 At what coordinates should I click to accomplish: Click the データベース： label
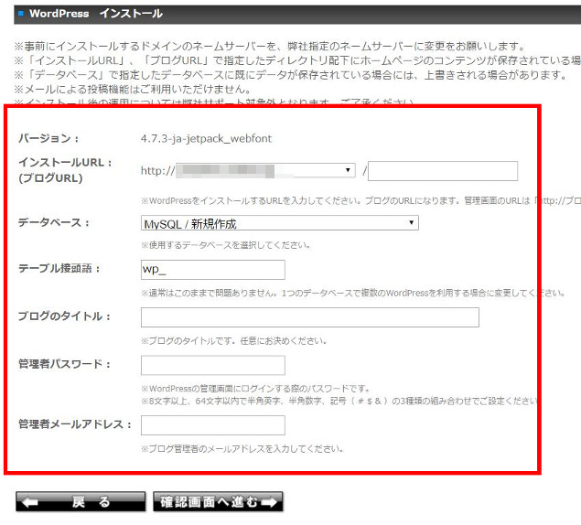tap(54, 222)
